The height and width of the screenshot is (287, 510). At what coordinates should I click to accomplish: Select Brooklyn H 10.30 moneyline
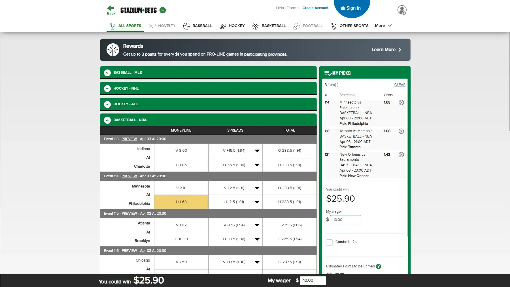pyautogui.click(x=181, y=239)
